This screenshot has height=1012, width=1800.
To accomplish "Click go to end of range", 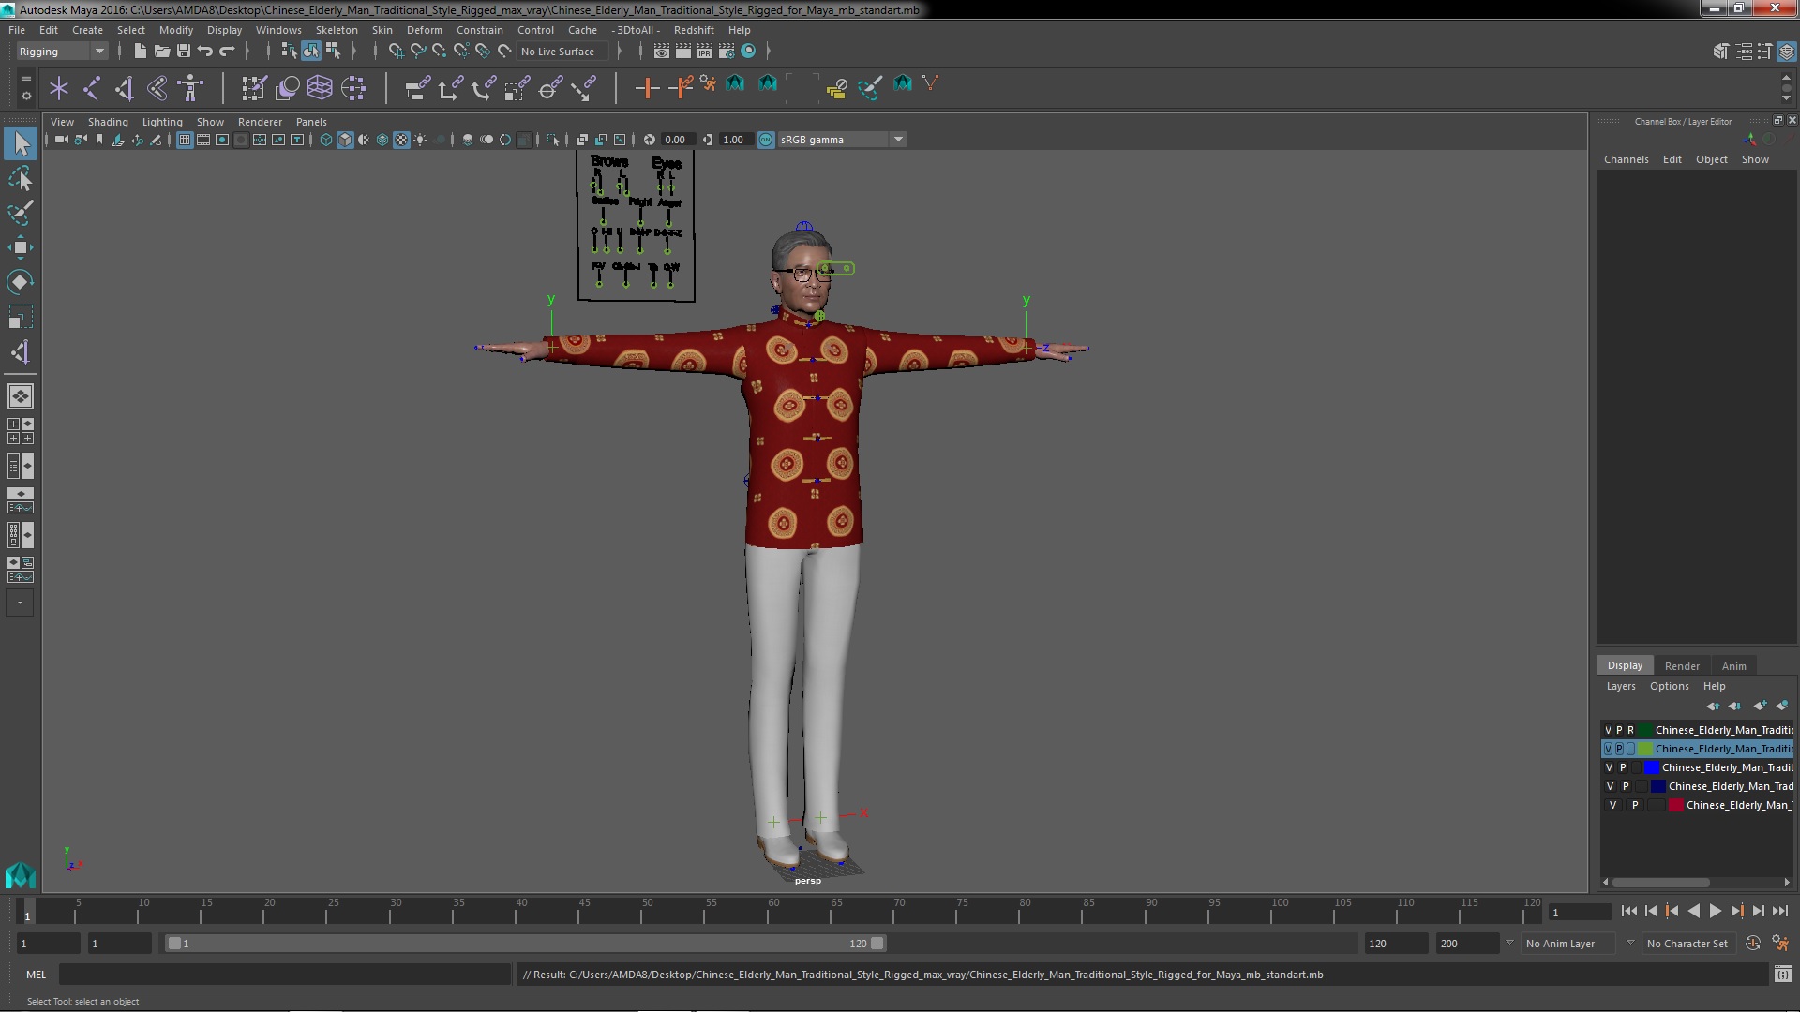I will click(x=1779, y=911).
